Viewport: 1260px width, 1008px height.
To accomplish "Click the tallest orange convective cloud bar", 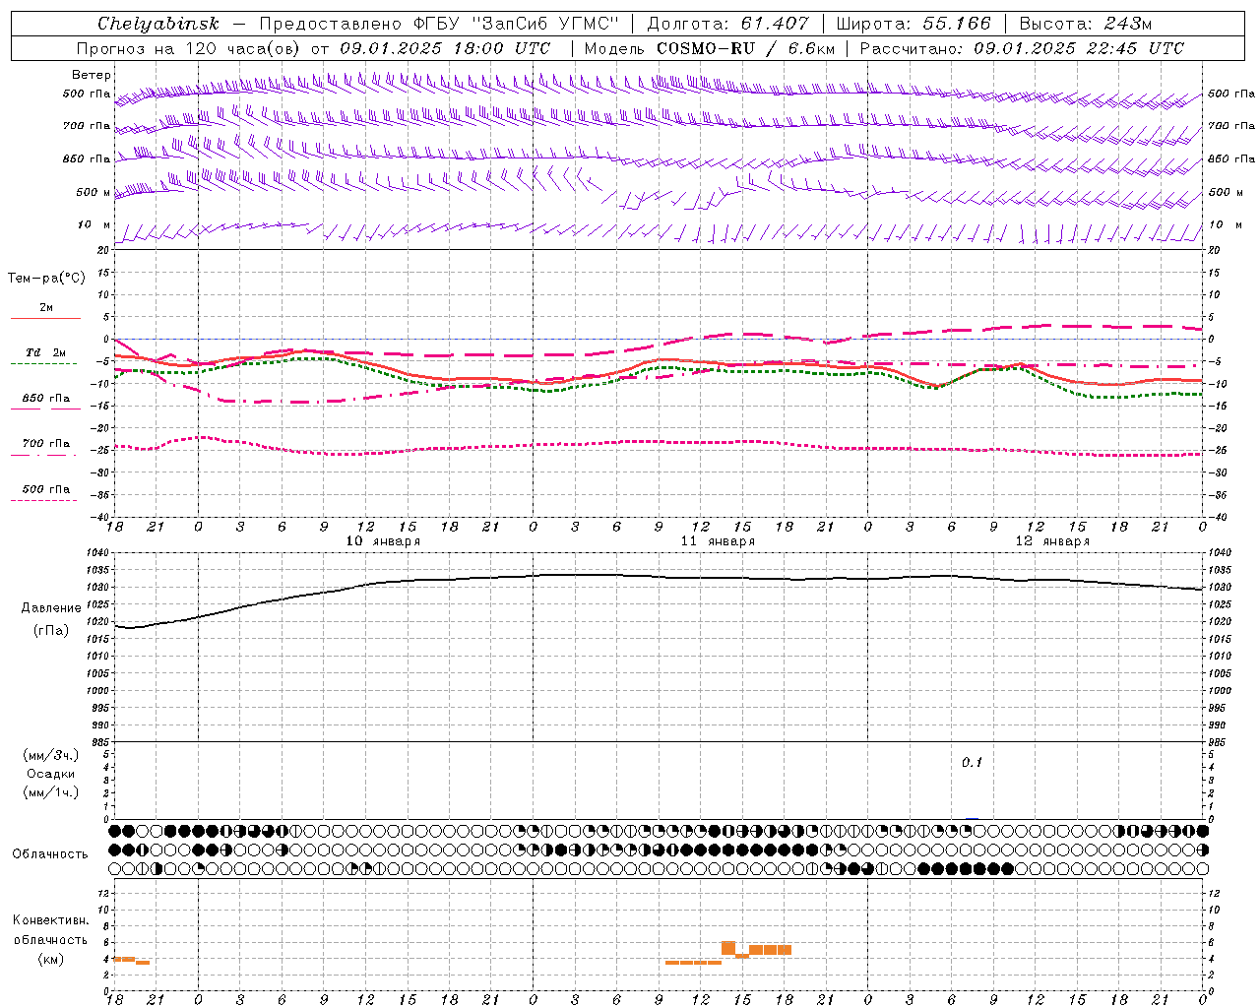I will (x=728, y=948).
